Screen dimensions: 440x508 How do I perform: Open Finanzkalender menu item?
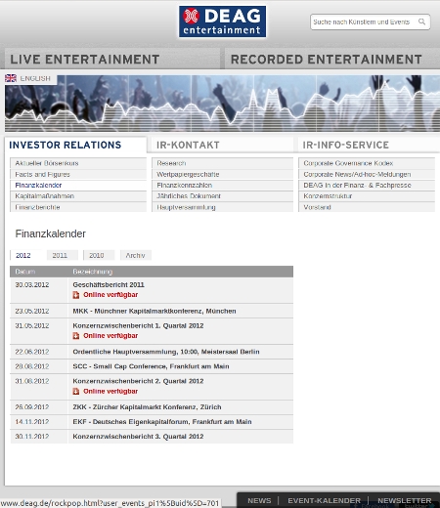pyautogui.click(x=78, y=186)
